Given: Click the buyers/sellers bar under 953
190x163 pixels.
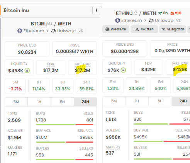Looking at the screenshot, I should coord(64,160).
